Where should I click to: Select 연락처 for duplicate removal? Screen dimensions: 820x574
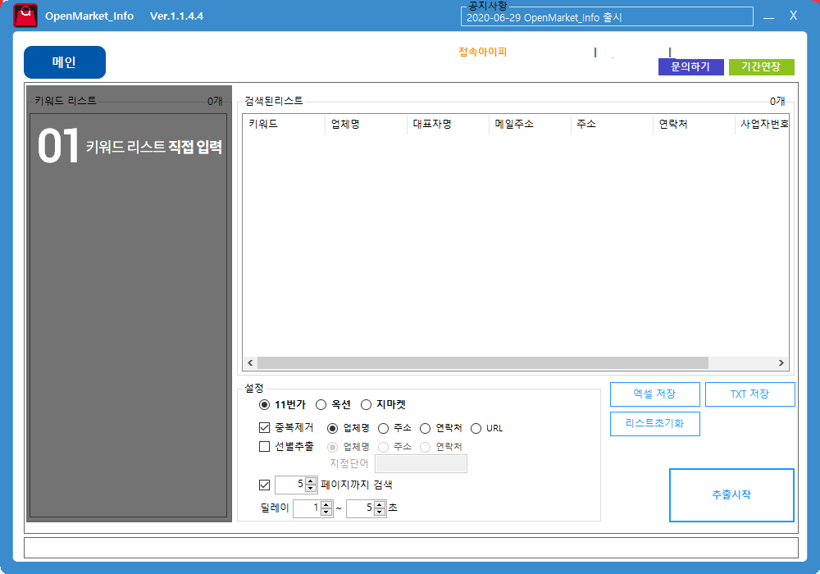[425, 429]
